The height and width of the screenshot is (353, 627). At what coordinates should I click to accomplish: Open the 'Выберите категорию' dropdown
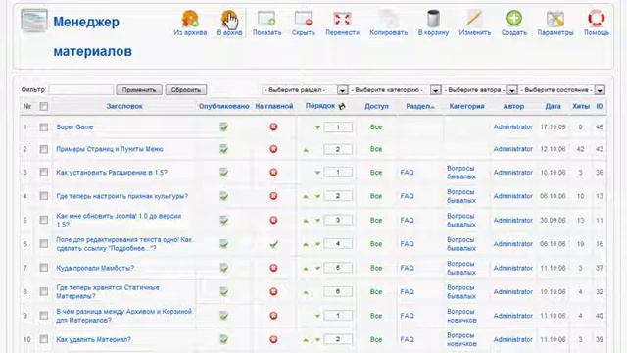pyautogui.click(x=395, y=90)
